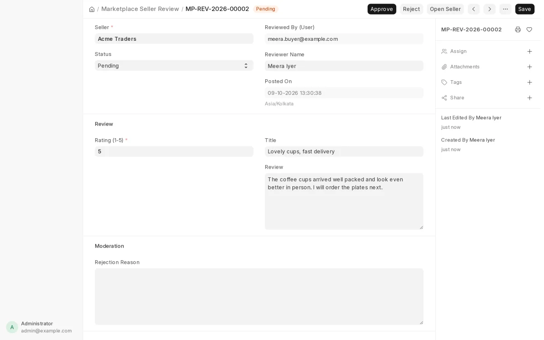Add assignee with Assign plus

coord(529,51)
